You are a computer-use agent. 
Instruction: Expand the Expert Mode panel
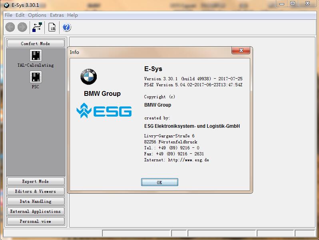point(36,181)
